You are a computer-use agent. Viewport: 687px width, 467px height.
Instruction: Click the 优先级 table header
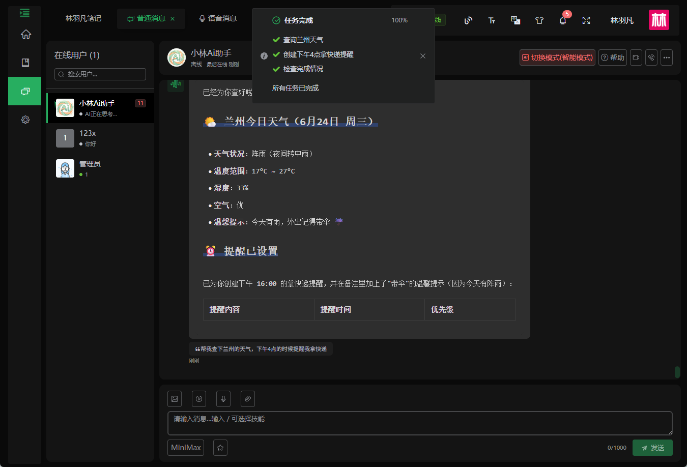point(470,309)
